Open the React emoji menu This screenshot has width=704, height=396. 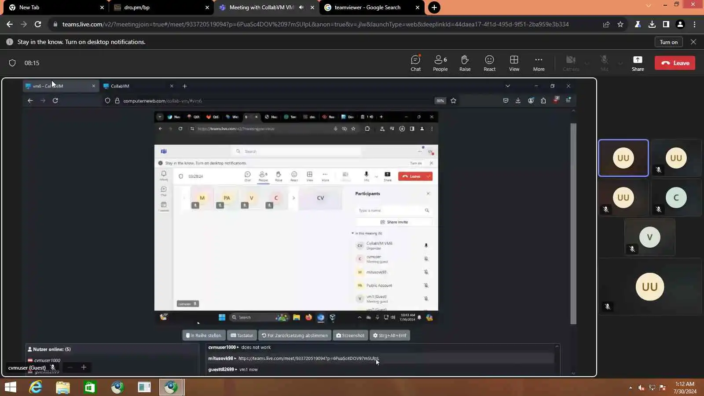489,63
